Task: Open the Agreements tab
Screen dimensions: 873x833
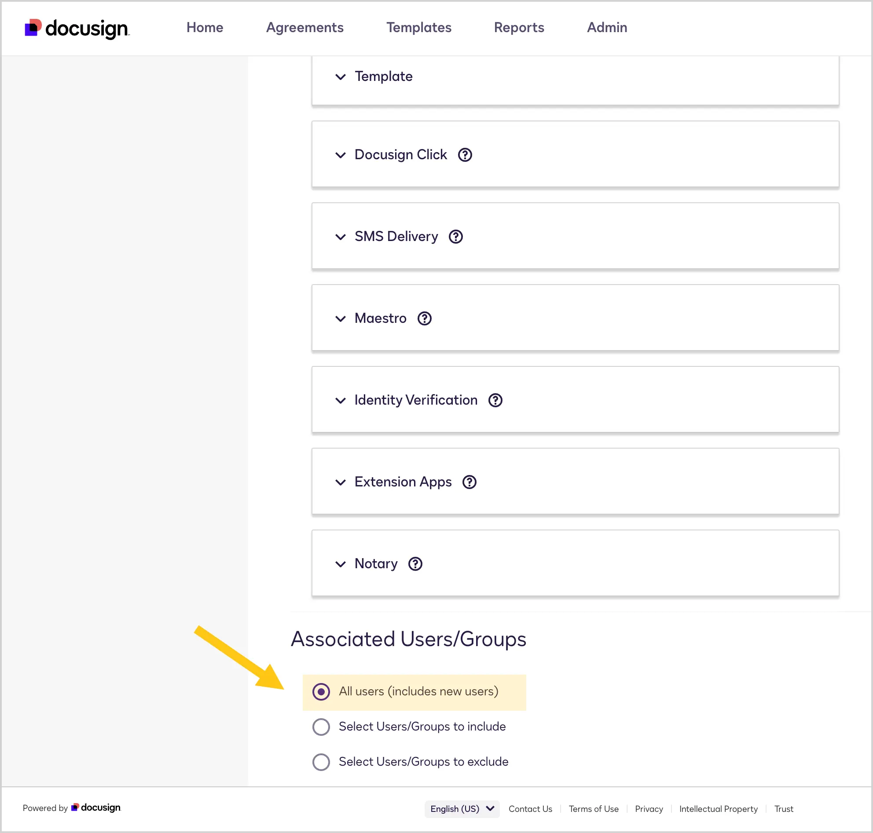Action: pos(305,28)
